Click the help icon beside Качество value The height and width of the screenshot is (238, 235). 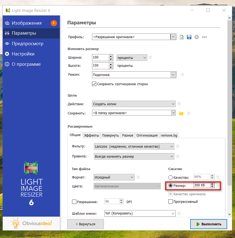pos(218,177)
